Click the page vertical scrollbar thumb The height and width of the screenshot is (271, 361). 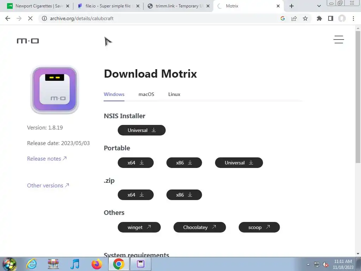click(358, 97)
